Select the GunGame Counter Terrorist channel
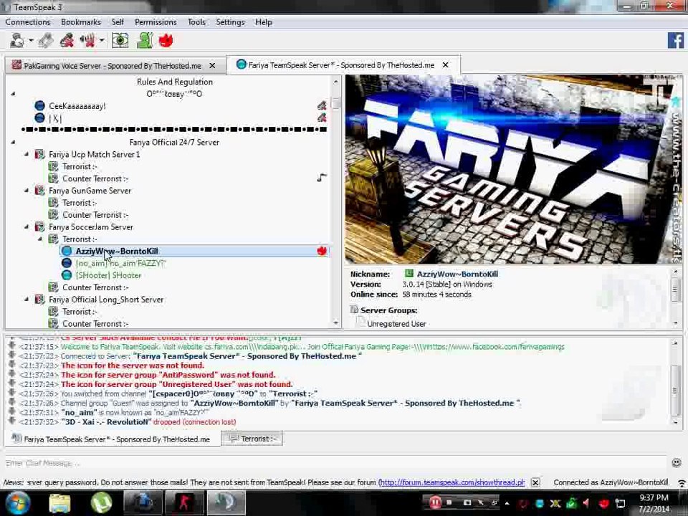Image resolution: width=688 pixels, height=516 pixels. [95, 215]
